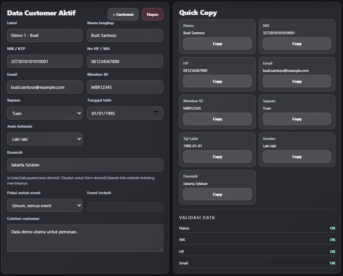Expand the Jenis kelamin dropdown
The image size is (343, 276).
pyautogui.click(x=45, y=139)
